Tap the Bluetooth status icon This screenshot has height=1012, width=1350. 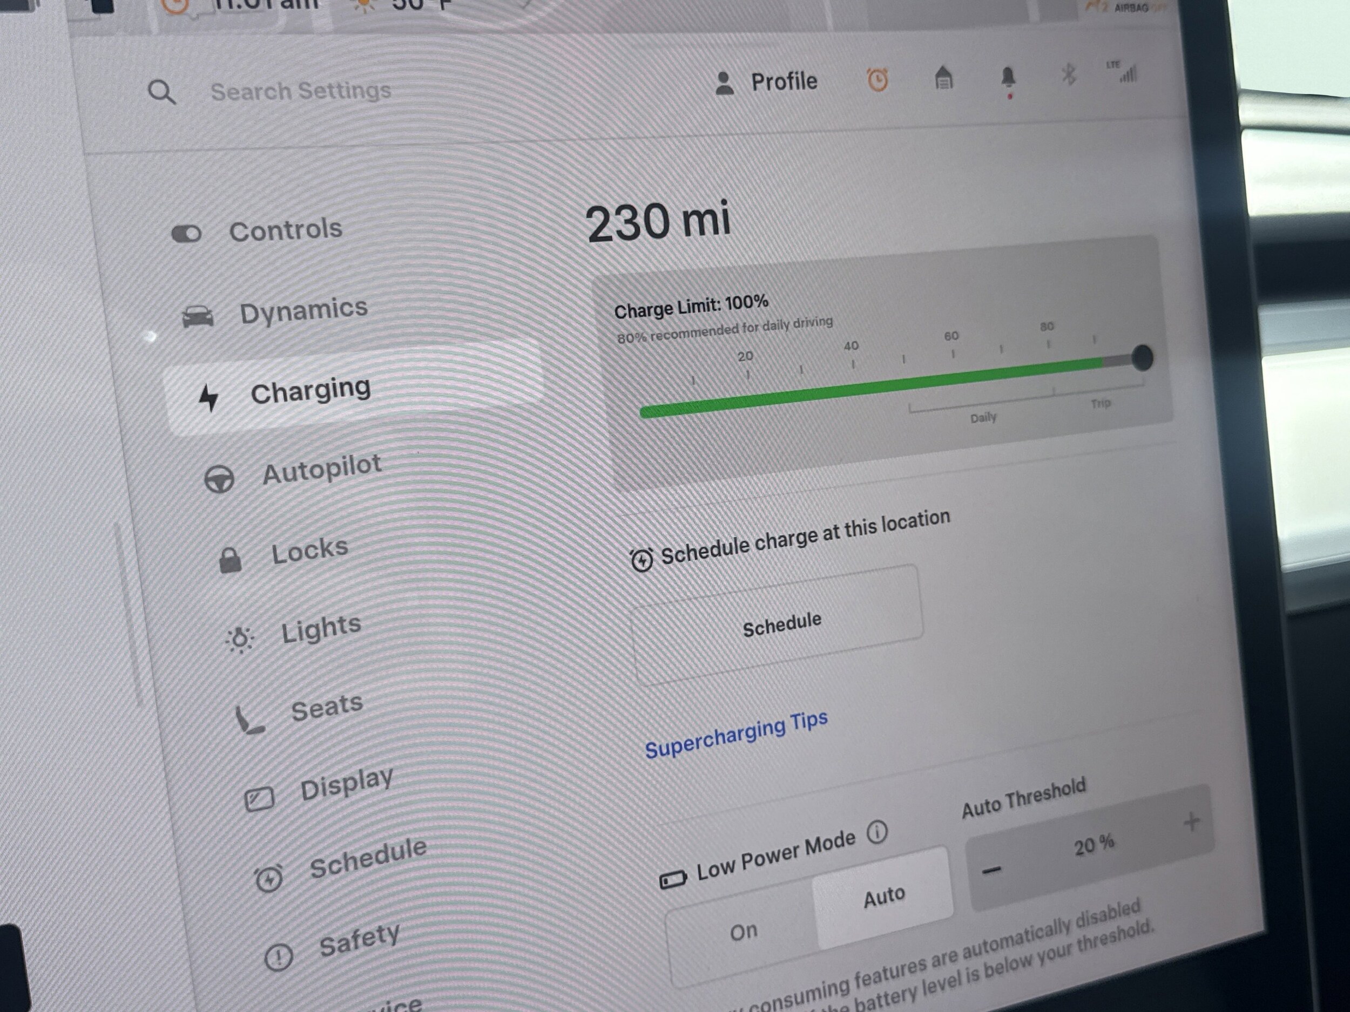[1068, 74]
